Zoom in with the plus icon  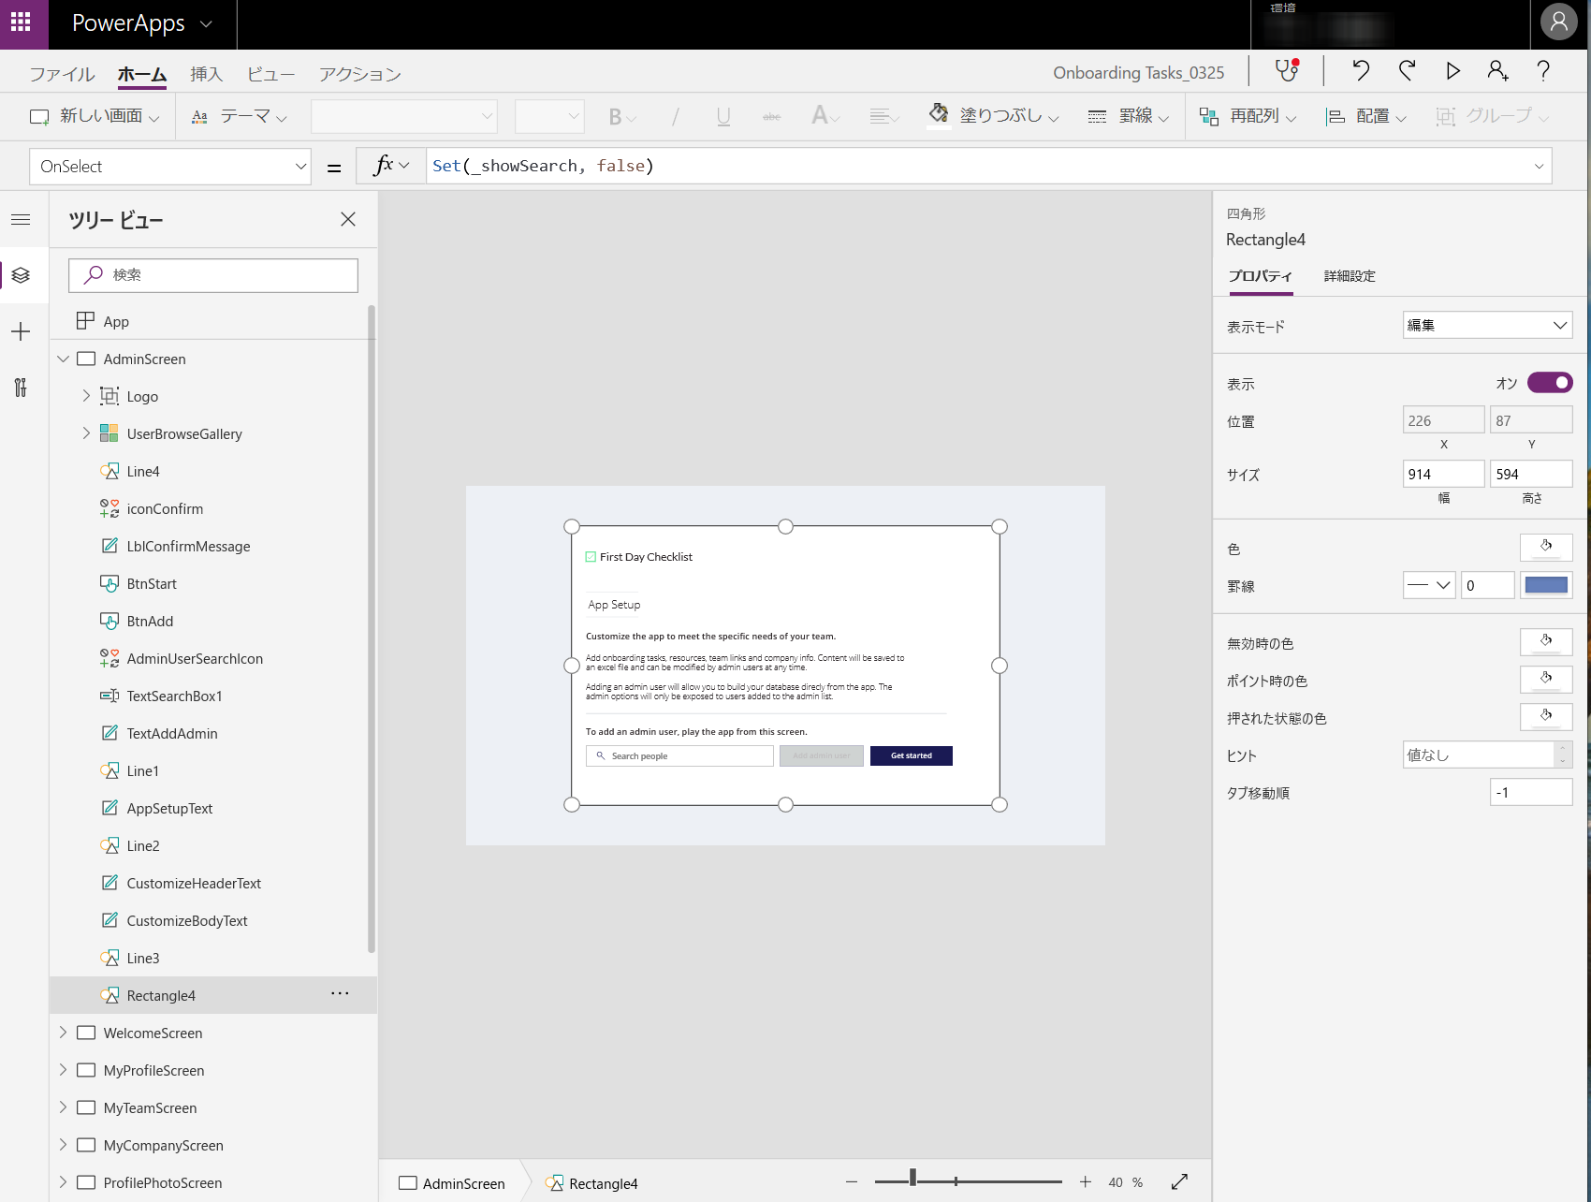pos(1086,1182)
